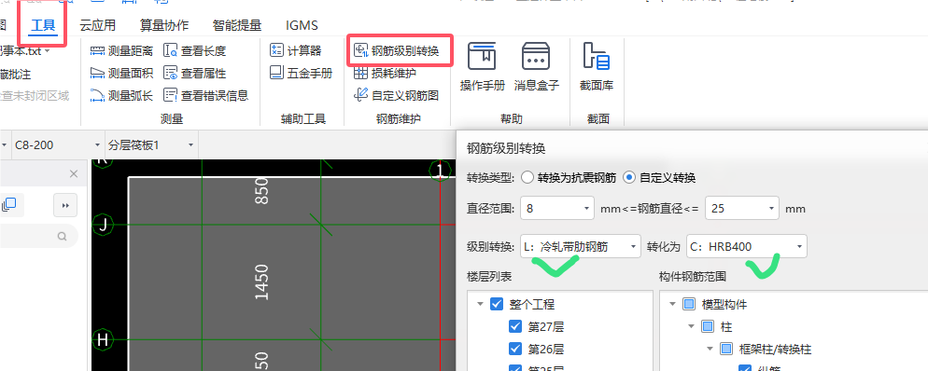Click the 1450 dimension text
Screen dimensions: 928x371
262,282
